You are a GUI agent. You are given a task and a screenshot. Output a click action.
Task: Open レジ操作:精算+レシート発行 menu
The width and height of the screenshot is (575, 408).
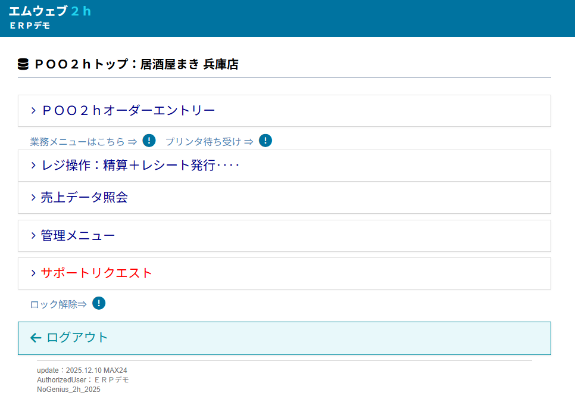[140, 166]
